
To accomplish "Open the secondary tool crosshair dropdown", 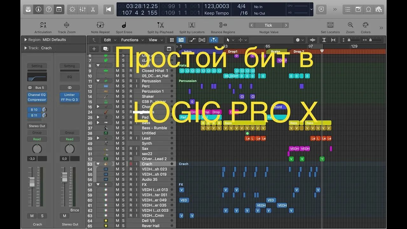I will click(x=243, y=40).
